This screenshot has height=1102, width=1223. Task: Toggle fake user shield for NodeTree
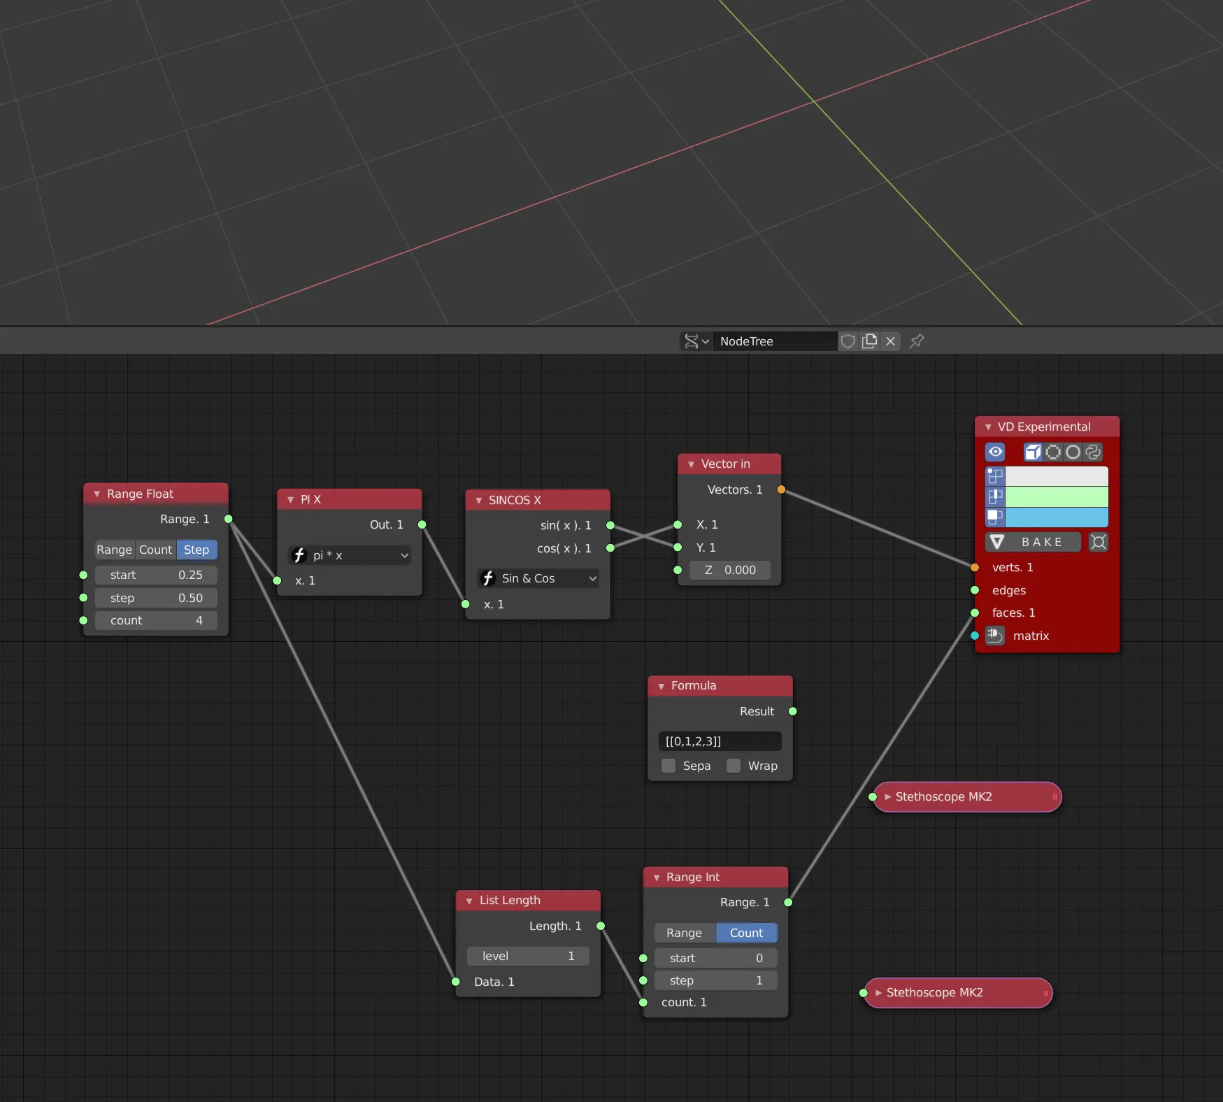point(847,341)
